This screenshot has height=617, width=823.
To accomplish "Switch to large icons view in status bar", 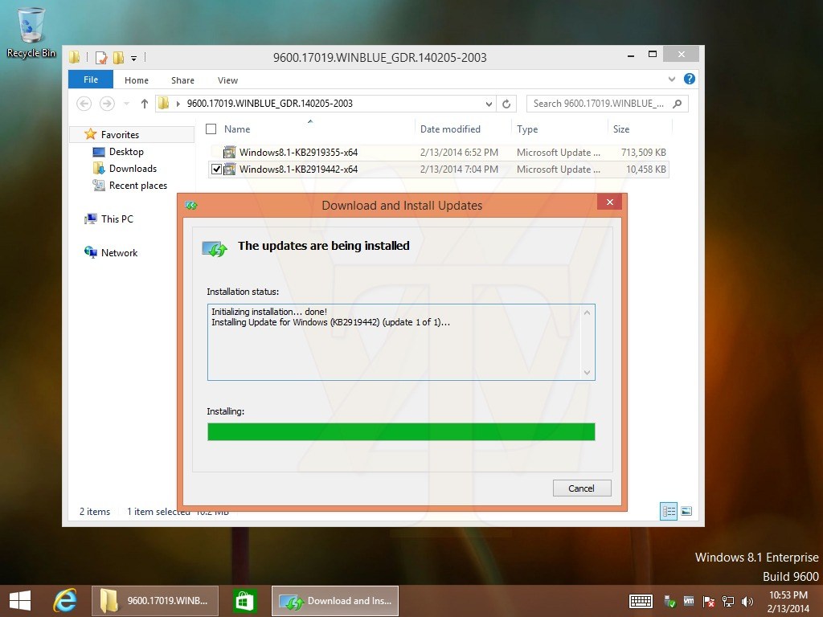I will coord(686,511).
